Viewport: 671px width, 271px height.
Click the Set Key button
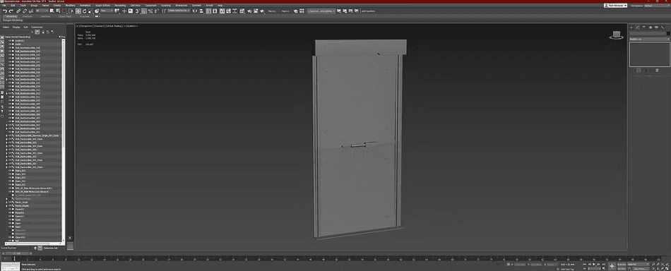[x=622, y=269]
